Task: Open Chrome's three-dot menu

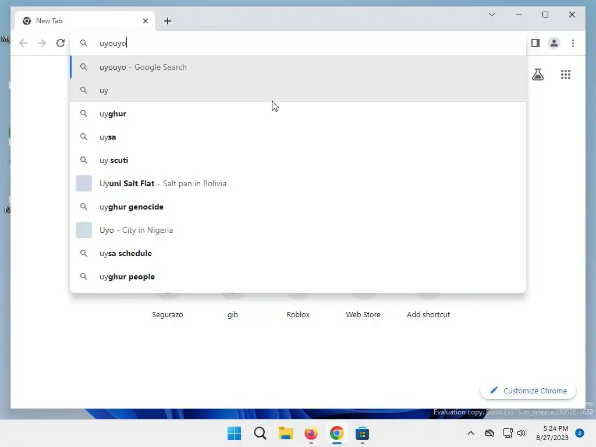Action: 573,43
